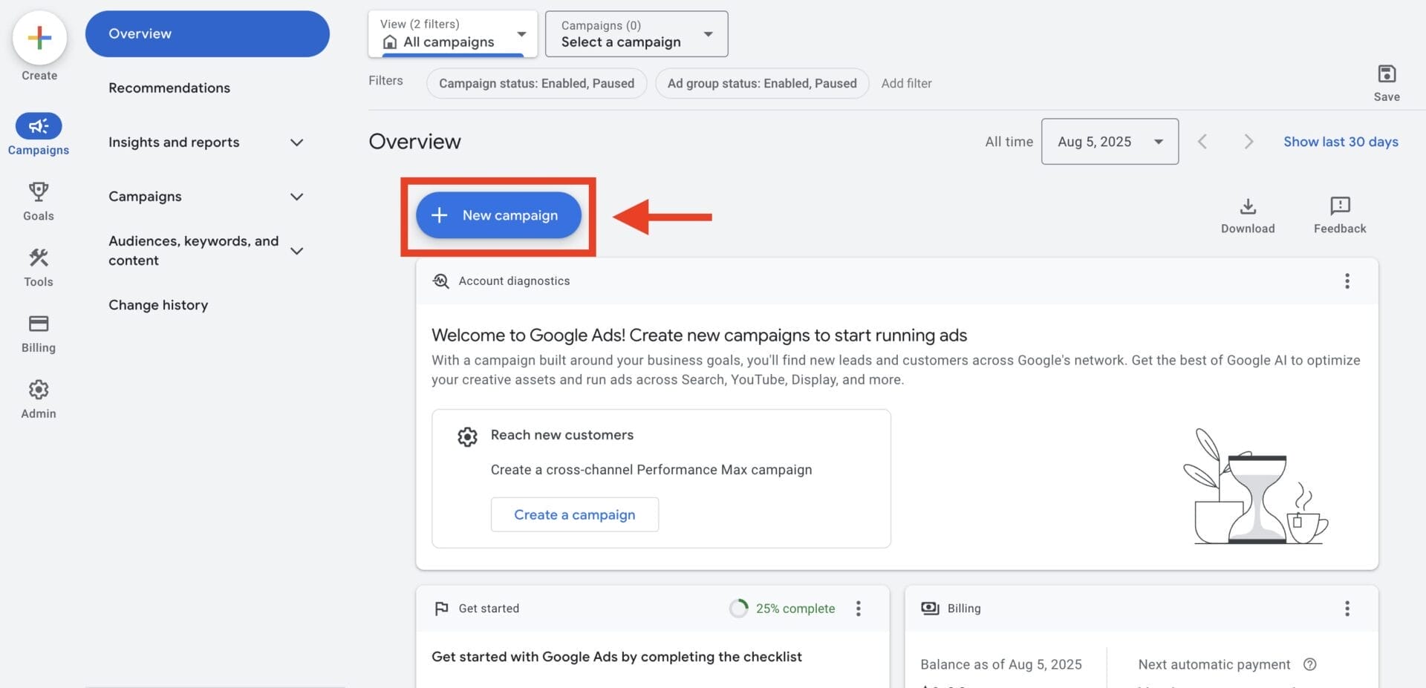
Task: Click the Save view icon
Action: point(1387,73)
